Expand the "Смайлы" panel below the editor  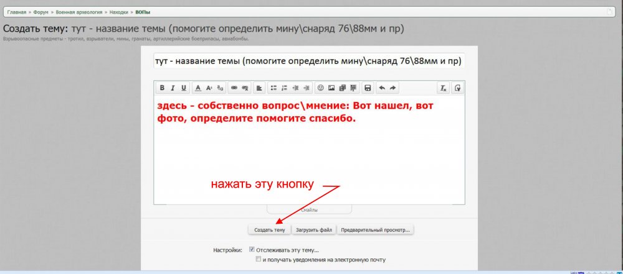(x=310, y=210)
